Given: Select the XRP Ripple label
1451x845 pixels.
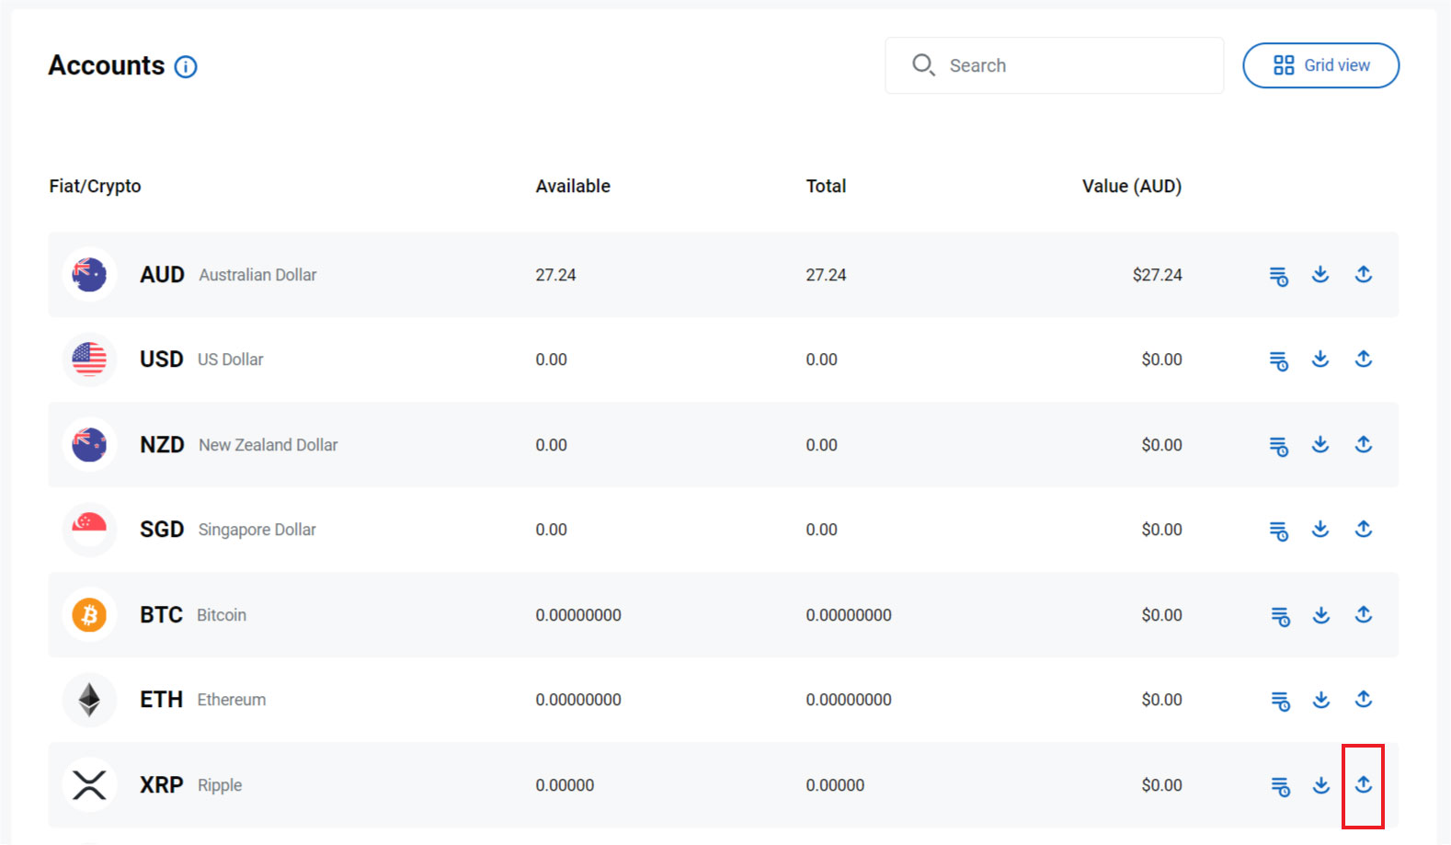Looking at the screenshot, I should pos(191,784).
